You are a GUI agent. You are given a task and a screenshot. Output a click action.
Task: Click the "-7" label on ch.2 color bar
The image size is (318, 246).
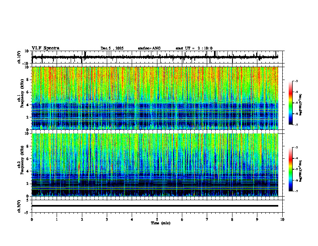click(x=296, y=191)
